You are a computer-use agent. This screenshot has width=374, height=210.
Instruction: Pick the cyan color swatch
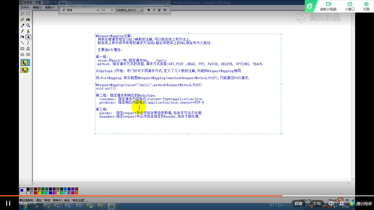tap(47, 193)
